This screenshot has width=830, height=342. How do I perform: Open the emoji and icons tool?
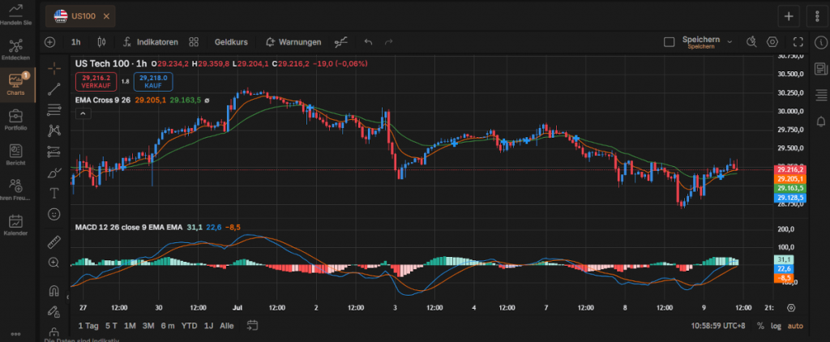coord(54,214)
